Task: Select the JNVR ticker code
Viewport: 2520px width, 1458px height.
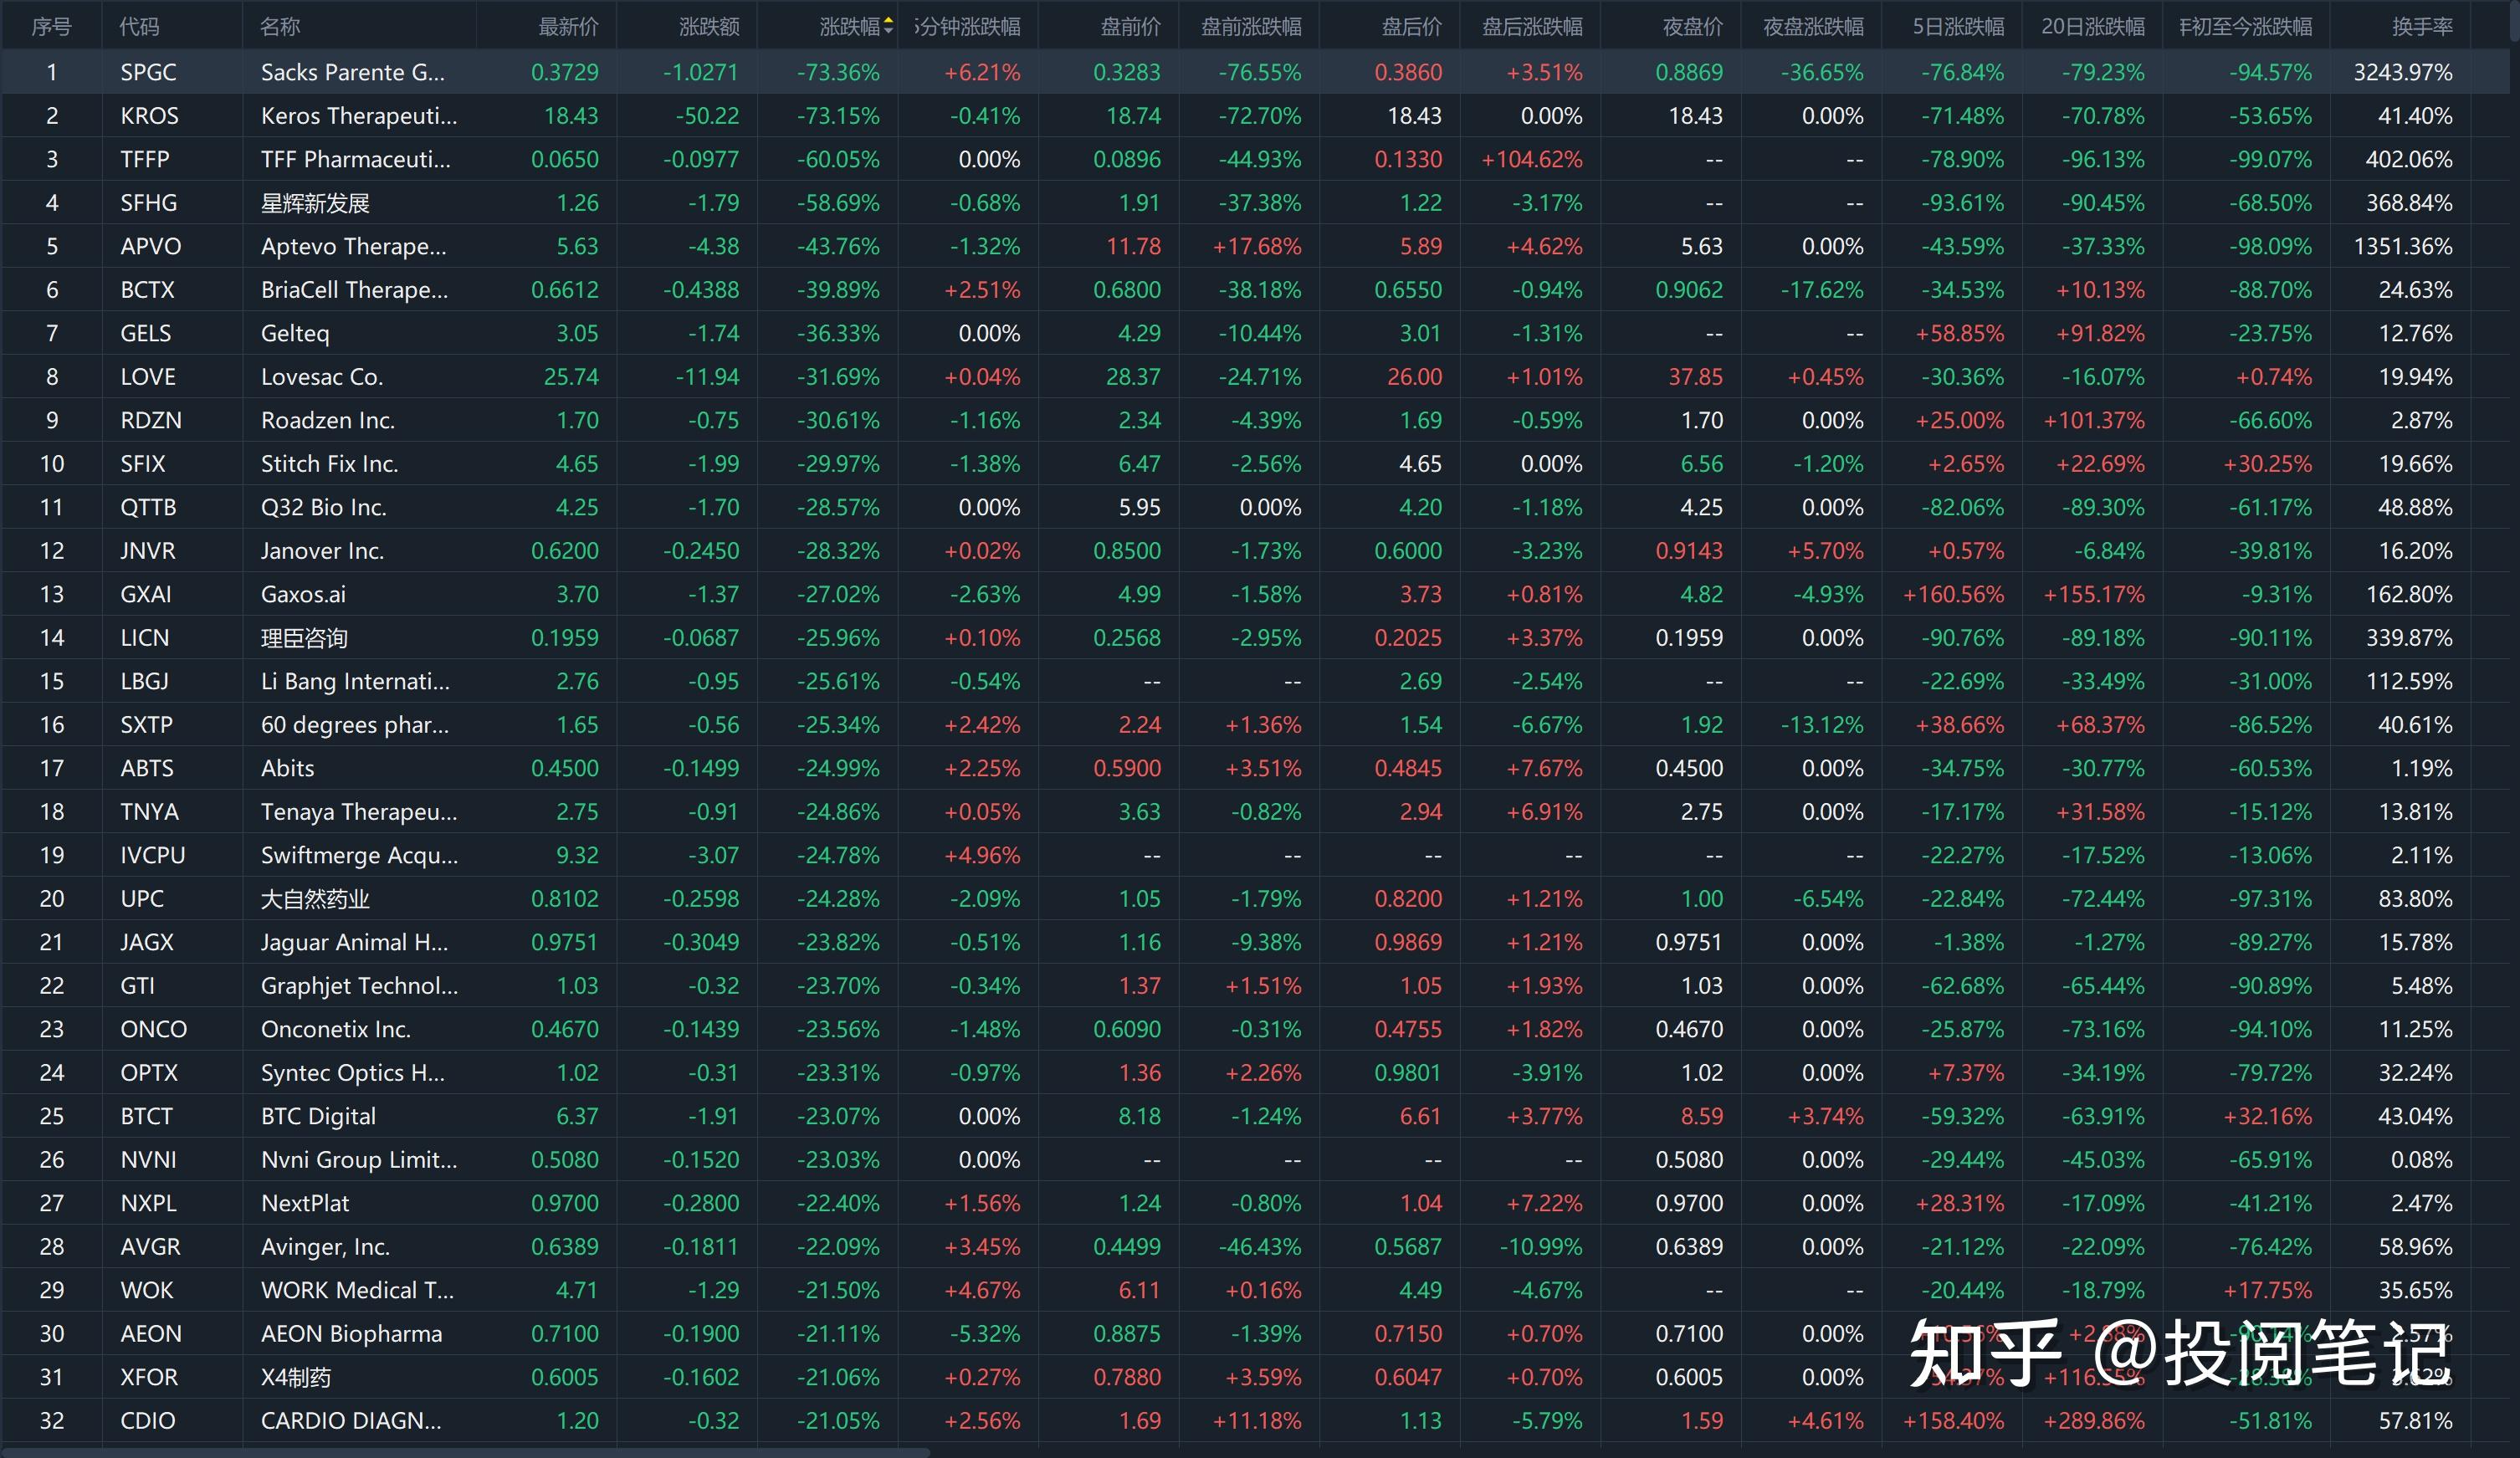Action: pos(148,551)
